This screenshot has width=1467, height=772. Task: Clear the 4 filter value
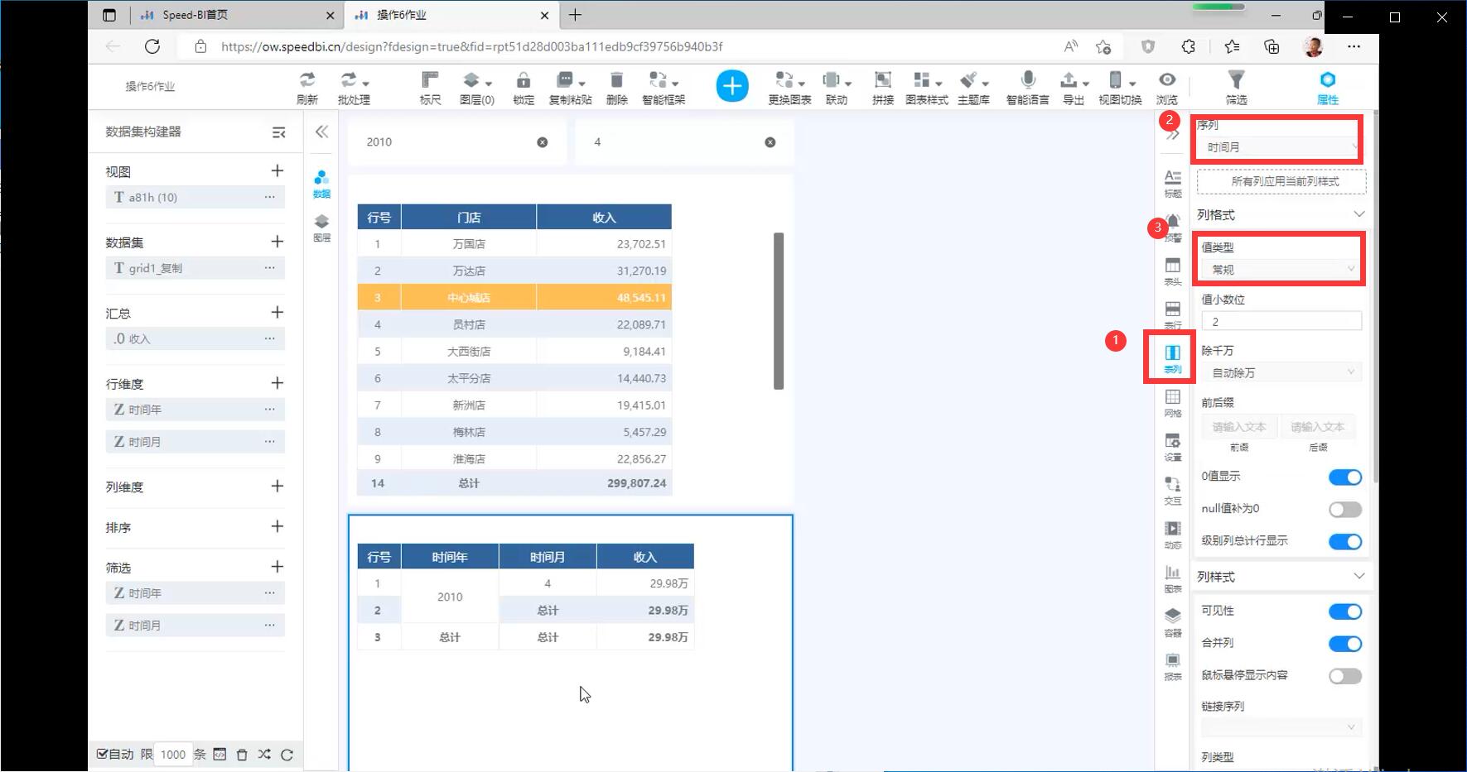point(770,142)
